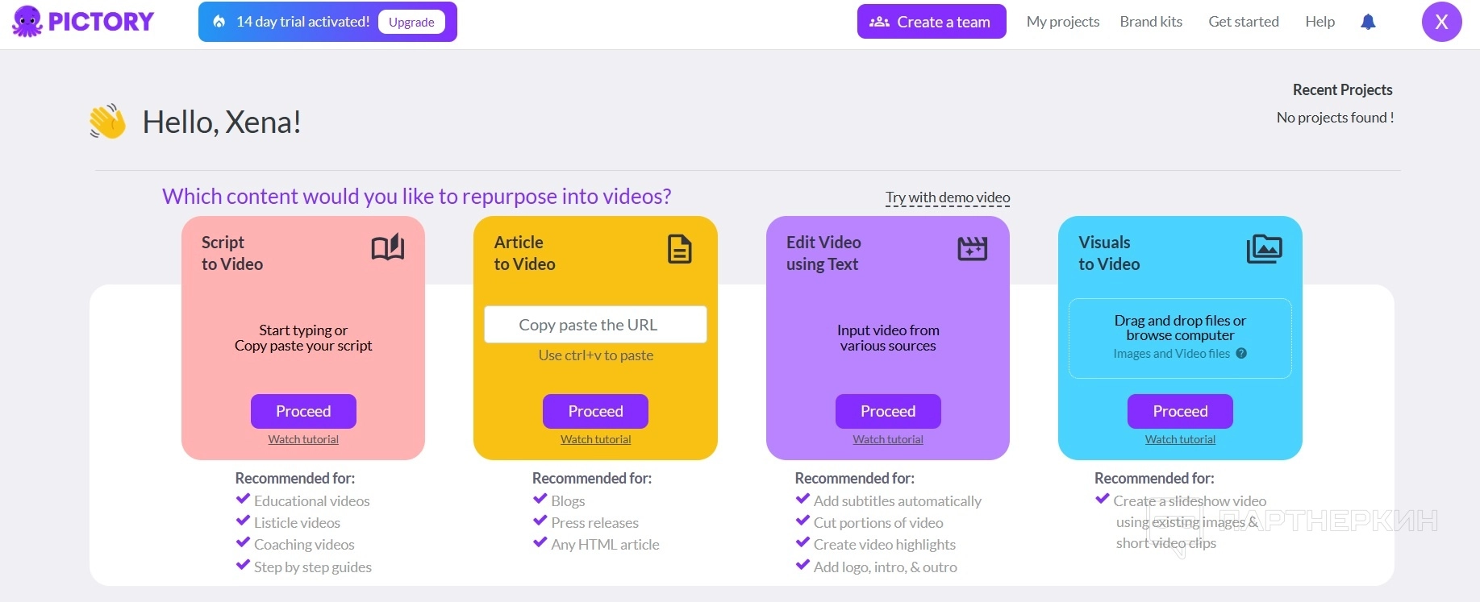Watch tutorial for Visuals to Video
Screen dimensions: 1480x602
point(1180,439)
